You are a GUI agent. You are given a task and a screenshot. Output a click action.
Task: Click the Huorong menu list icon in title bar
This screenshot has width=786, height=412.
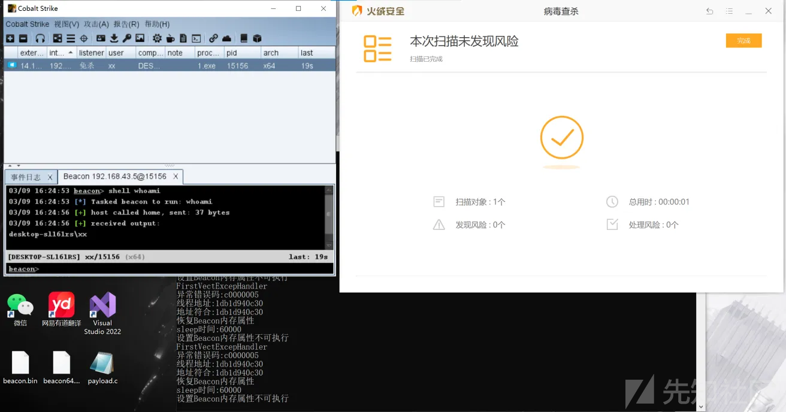[729, 11]
